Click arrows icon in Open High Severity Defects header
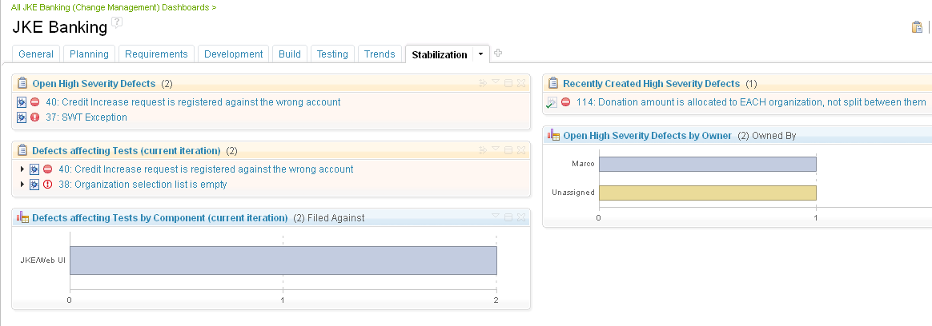This screenshot has width=932, height=326. tap(484, 84)
